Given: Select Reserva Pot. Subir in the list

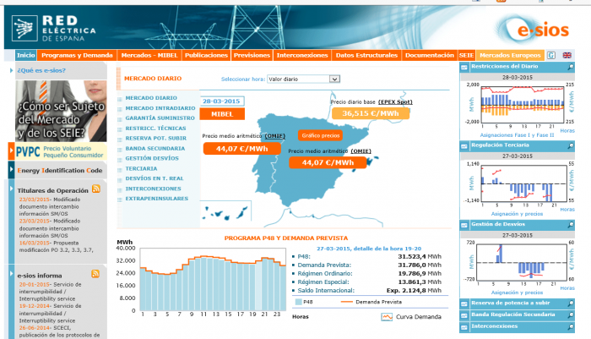Looking at the screenshot, I should tap(155, 138).
